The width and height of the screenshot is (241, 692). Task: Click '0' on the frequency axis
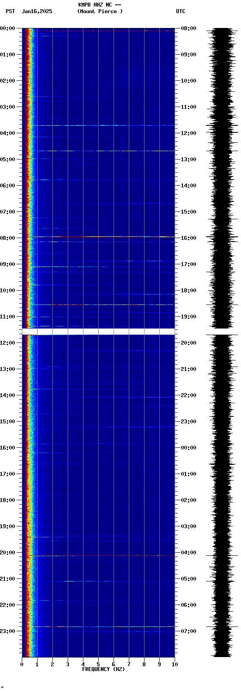22,664
